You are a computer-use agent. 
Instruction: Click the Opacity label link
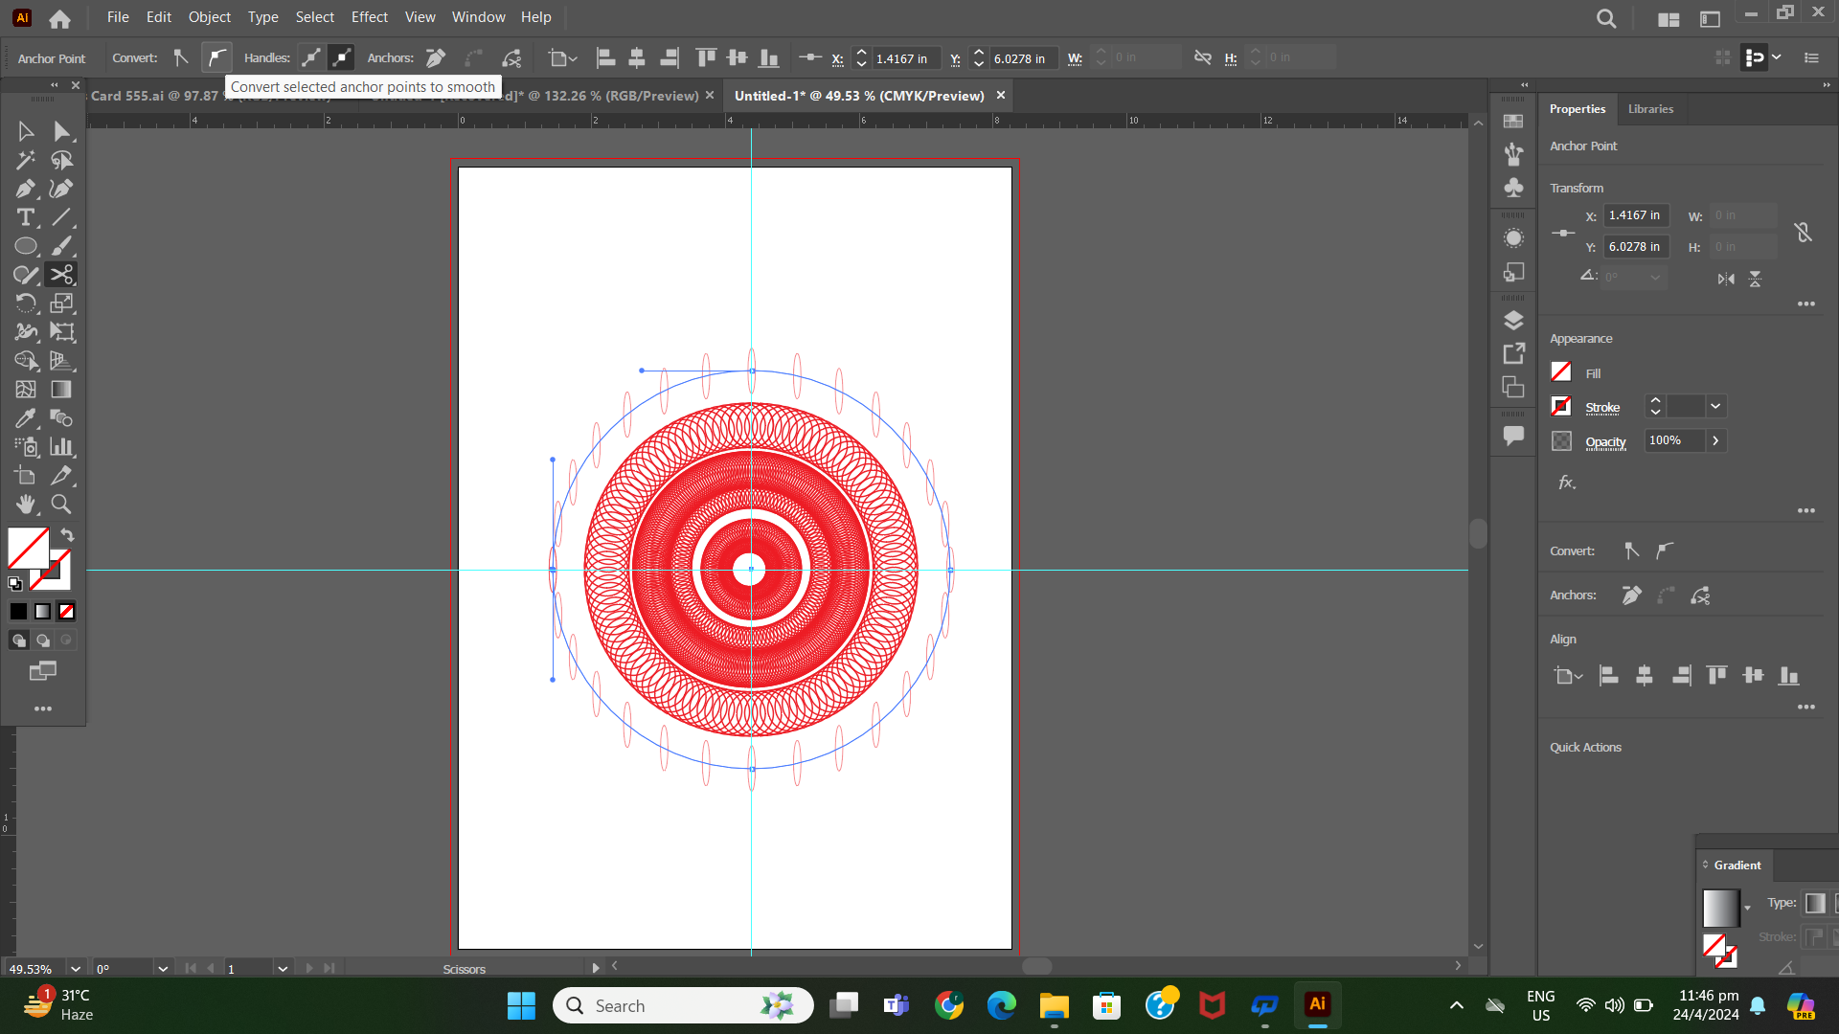click(x=1605, y=442)
